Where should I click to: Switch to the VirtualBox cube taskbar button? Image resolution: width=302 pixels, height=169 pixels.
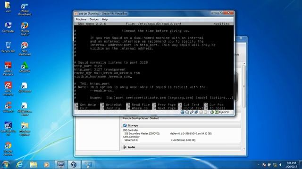click(74, 164)
